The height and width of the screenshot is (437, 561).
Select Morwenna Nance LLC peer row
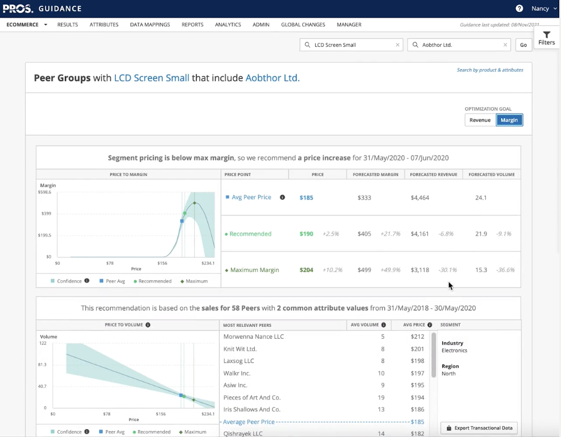click(324, 337)
